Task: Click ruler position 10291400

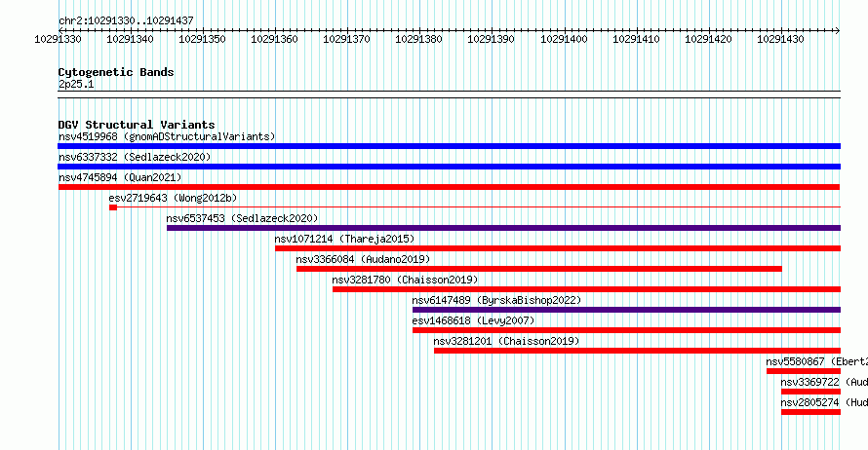Action: coord(564,39)
